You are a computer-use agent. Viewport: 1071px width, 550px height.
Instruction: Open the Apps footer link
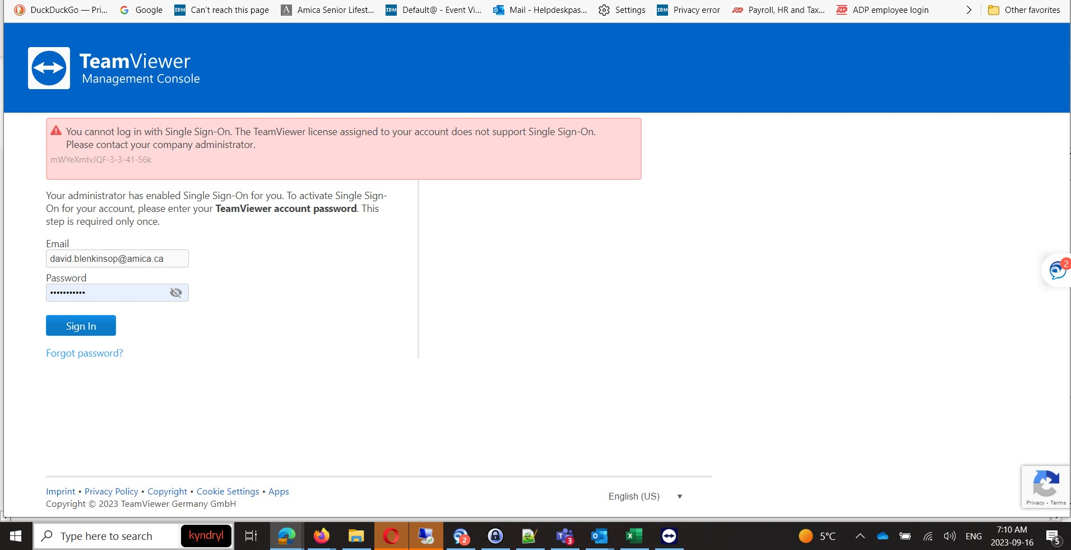click(279, 492)
